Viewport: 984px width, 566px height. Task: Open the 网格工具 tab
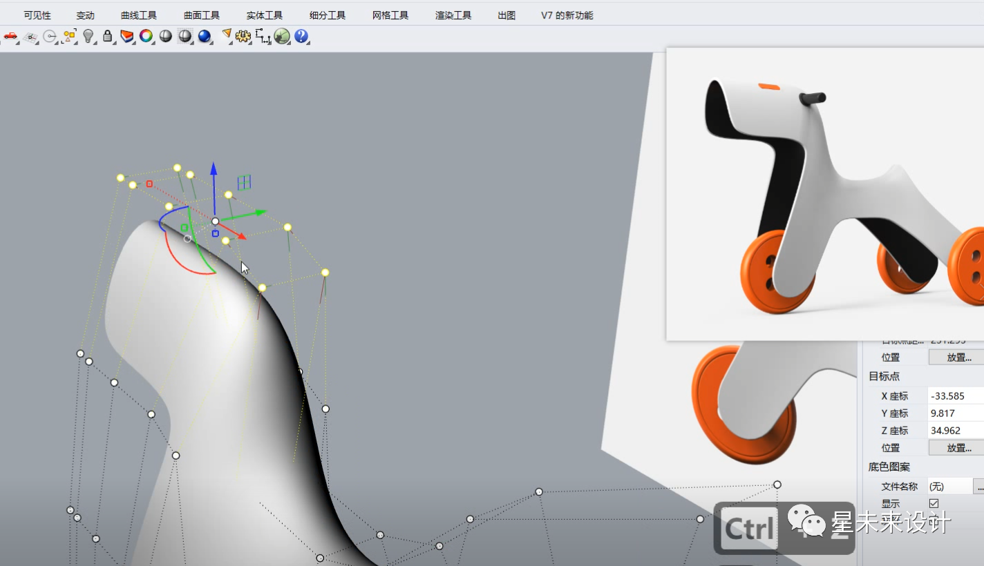(x=390, y=15)
